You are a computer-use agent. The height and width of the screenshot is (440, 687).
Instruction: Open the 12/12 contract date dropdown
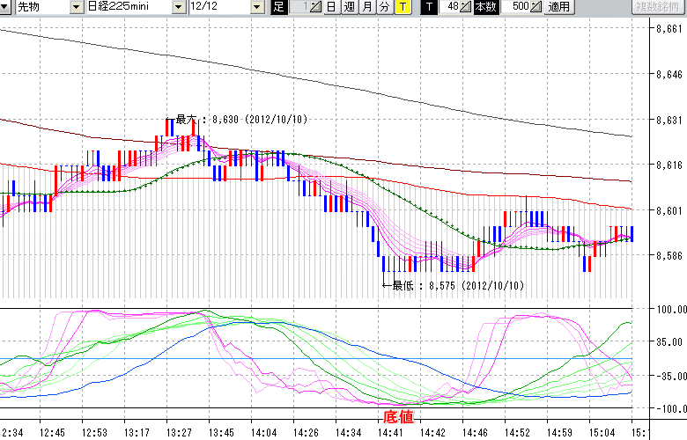pos(257,7)
